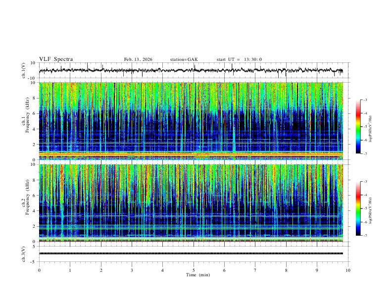Click time axis tick label "5"

point(194,270)
